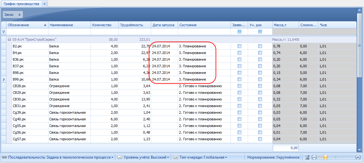Click the Состояние column header
Image resolution: width=364 pixels, height=163 pixels.
point(204,25)
